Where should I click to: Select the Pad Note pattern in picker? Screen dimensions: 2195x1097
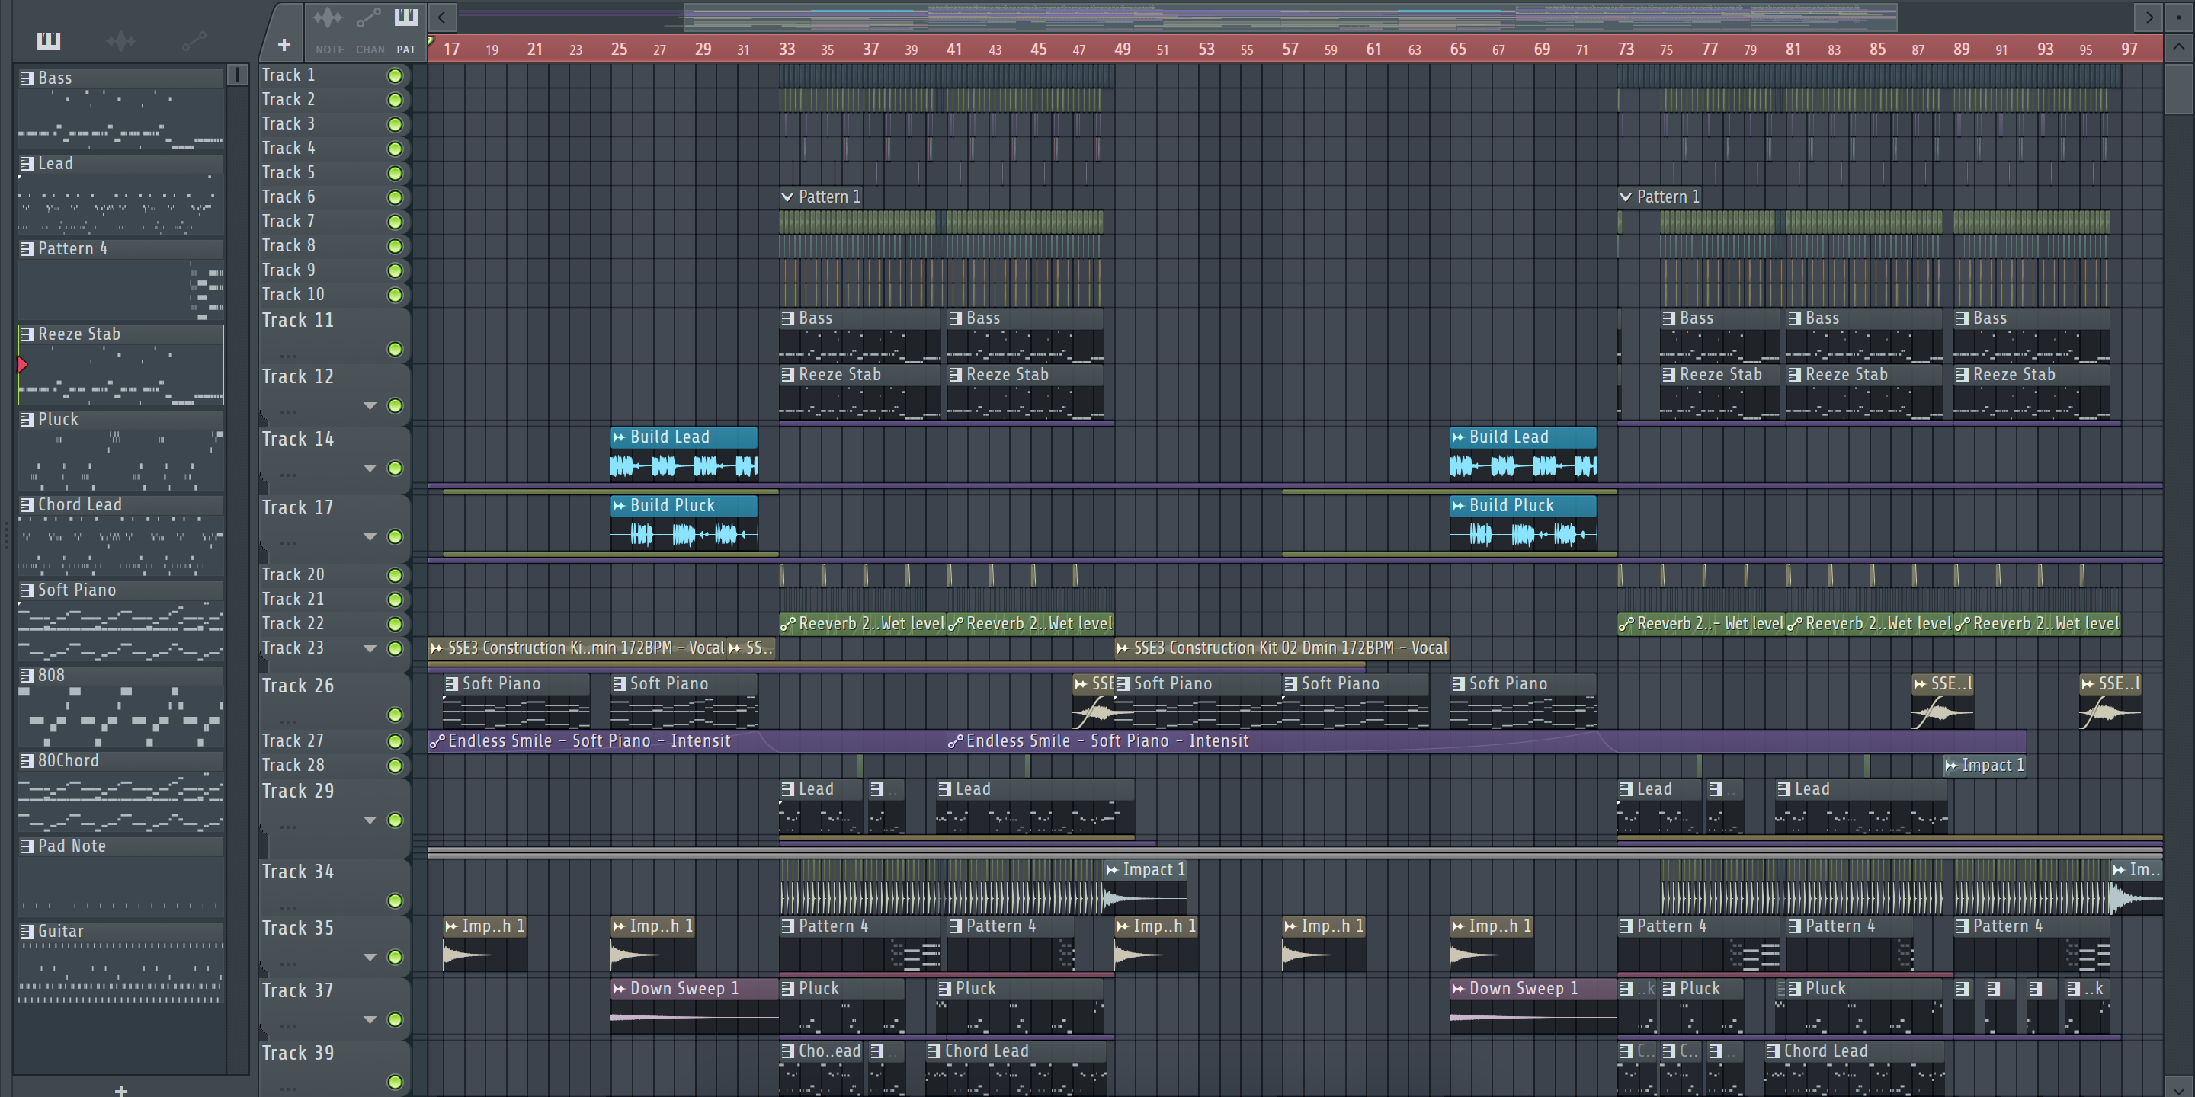coord(121,876)
